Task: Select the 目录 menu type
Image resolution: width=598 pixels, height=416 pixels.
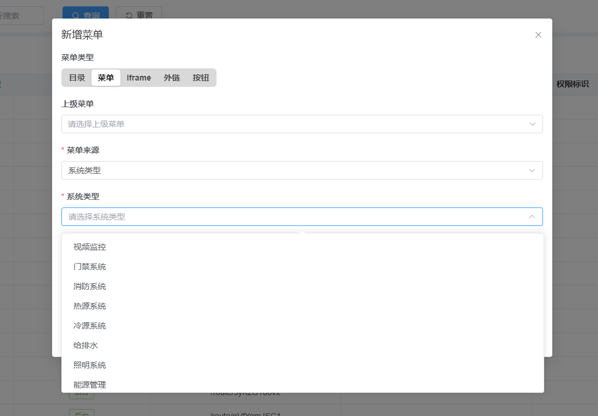Action: [77, 78]
